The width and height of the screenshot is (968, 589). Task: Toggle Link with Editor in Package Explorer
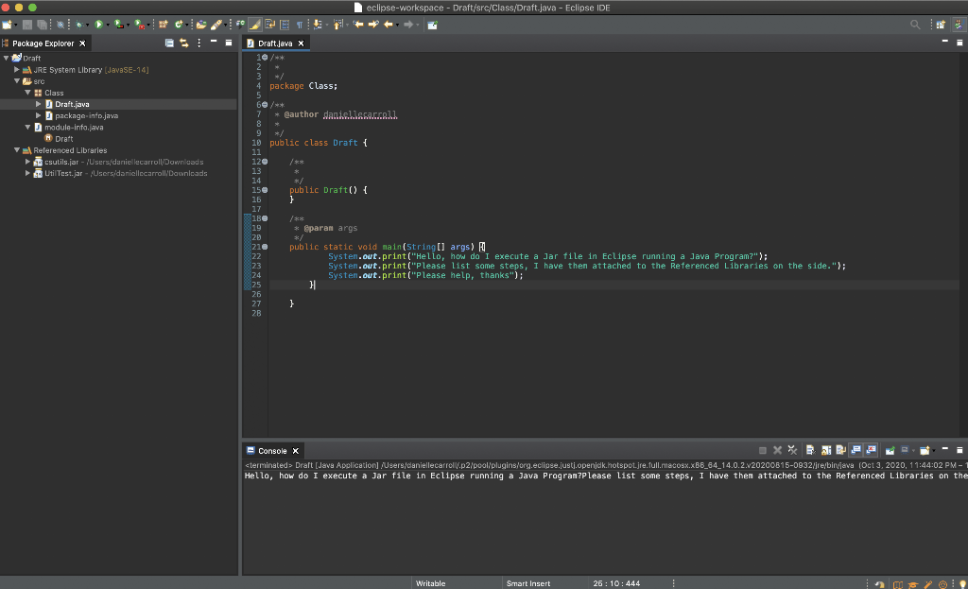pos(184,43)
